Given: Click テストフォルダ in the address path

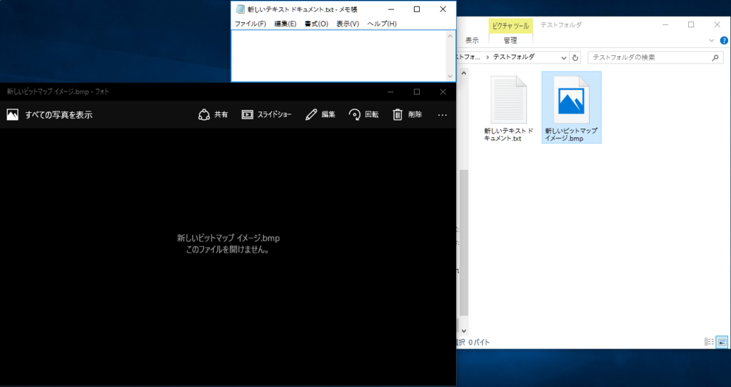Looking at the screenshot, I should tap(514, 57).
